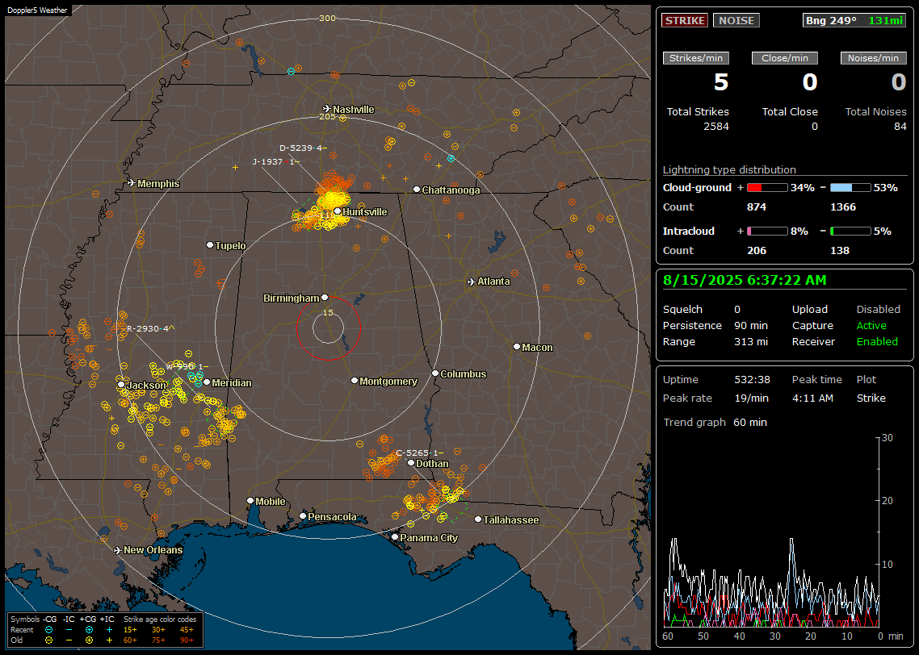Screen dimensions: 919x655
Task: Click the 15+ strike age color code
Action: [130, 630]
